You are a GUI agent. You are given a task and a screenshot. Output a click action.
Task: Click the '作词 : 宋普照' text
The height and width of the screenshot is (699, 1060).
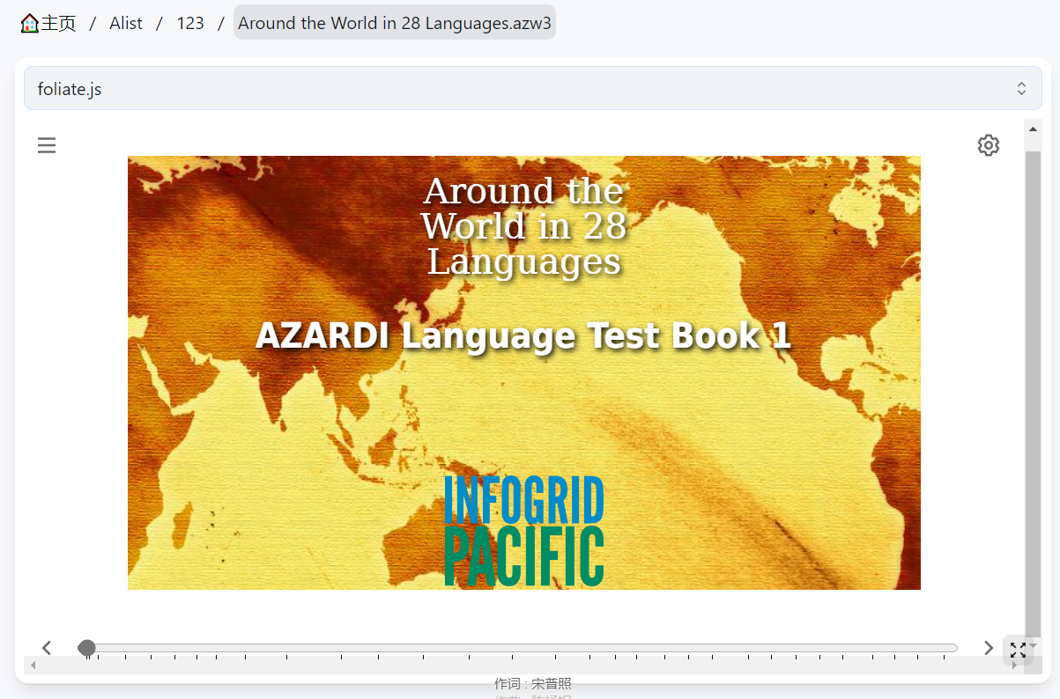[533, 684]
